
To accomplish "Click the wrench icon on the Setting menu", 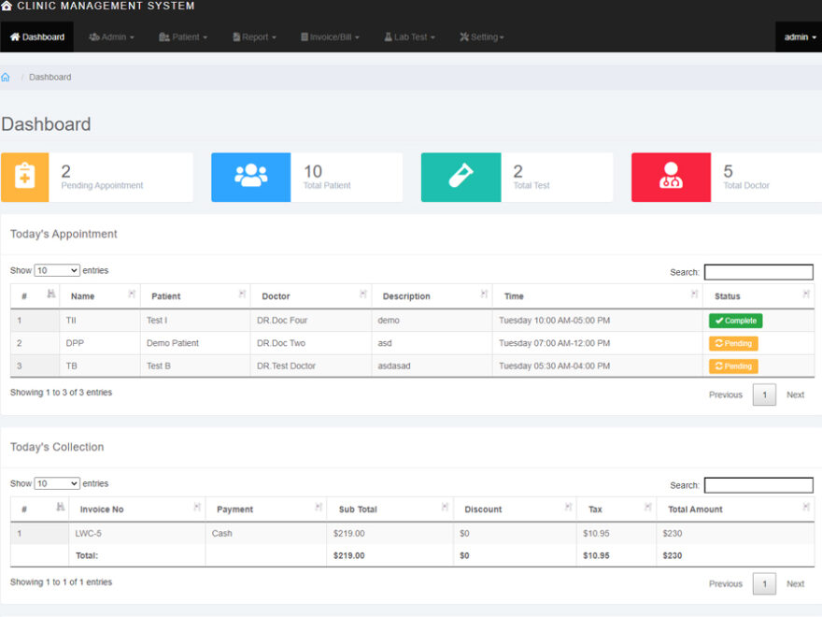I will [463, 37].
